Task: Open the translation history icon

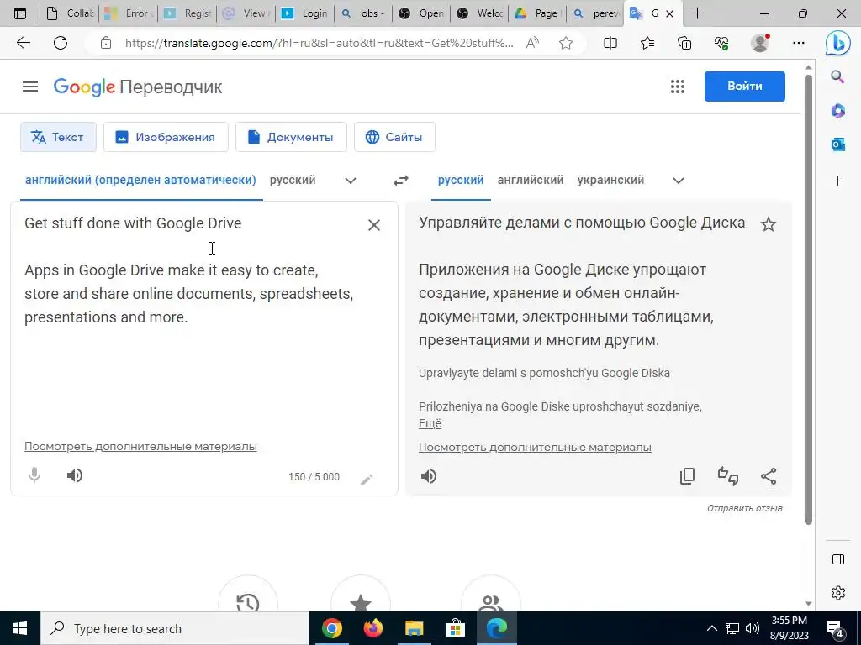Action: click(248, 602)
